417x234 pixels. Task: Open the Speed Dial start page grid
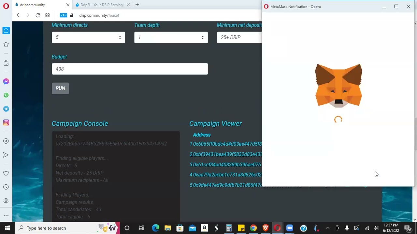click(x=48, y=15)
